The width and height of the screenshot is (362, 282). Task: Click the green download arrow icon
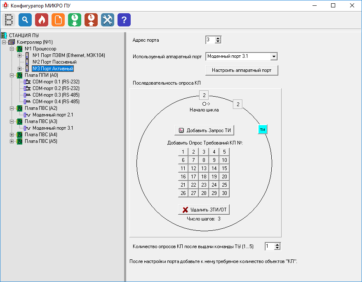click(75, 20)
